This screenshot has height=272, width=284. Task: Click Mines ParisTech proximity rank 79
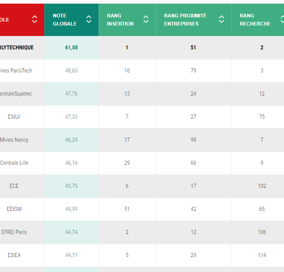click(193, 70)
